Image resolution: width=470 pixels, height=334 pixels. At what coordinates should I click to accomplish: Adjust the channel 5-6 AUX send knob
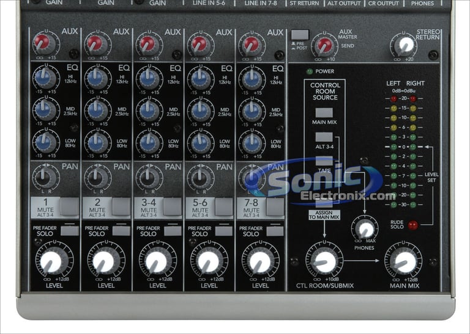tap(200, 45)
